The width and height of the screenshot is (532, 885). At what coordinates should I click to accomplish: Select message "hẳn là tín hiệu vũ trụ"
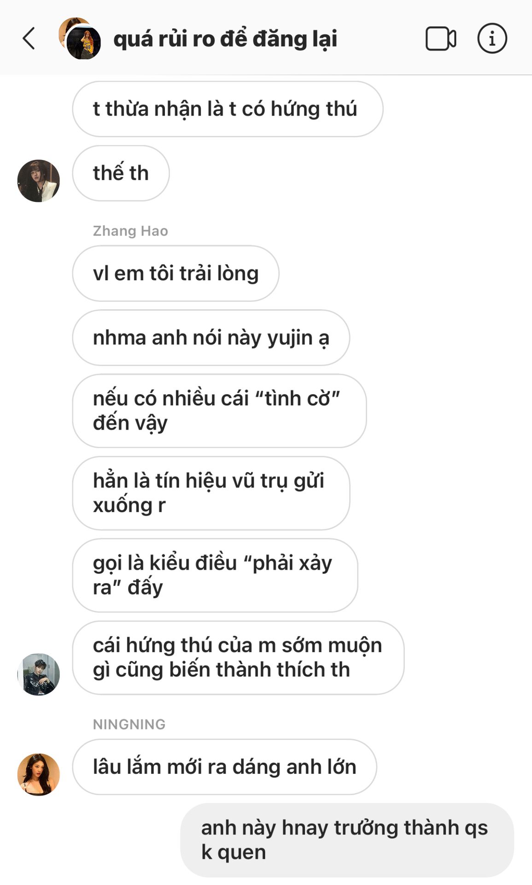point(211,493)
